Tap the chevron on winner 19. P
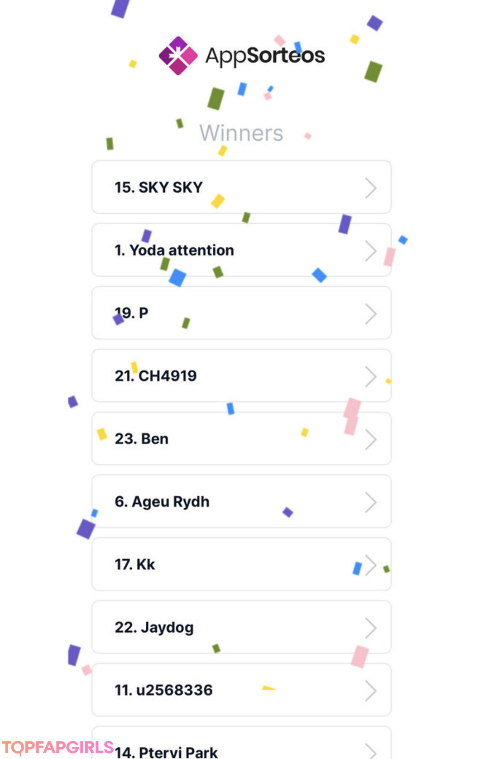 coord(371,314)
